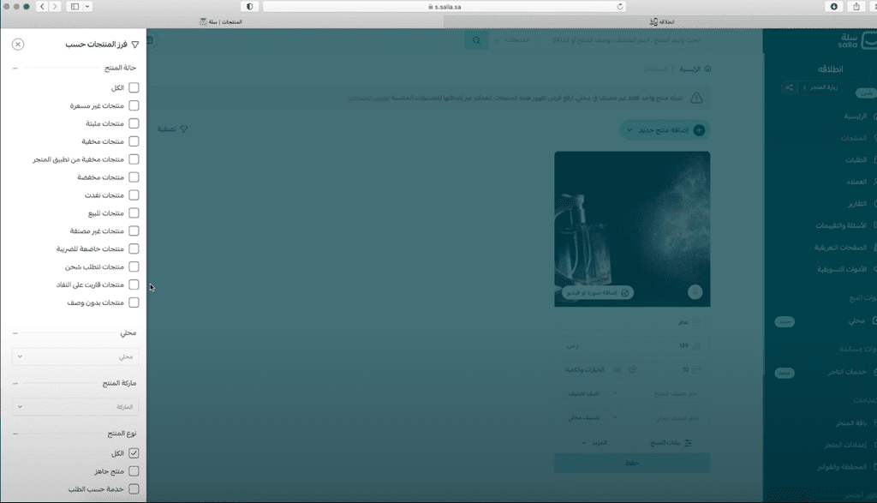This screenshot has width=877, height=503.
Task: Click the Safari reload page icon
Action: 620,7
